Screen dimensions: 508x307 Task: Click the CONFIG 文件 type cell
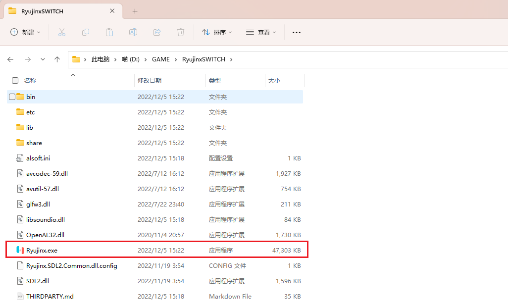227,265
